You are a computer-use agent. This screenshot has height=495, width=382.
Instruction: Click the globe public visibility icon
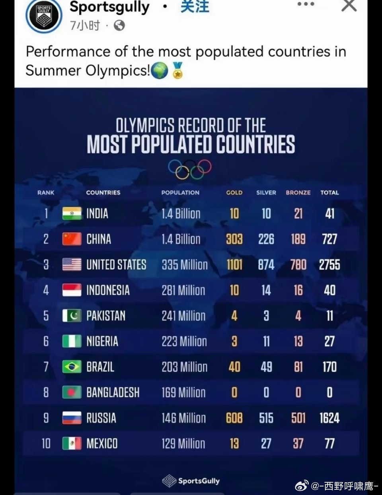click(x=119, y=25)
